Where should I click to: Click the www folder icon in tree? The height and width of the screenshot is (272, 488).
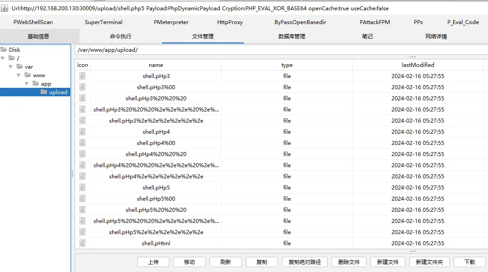click(28, 75)
